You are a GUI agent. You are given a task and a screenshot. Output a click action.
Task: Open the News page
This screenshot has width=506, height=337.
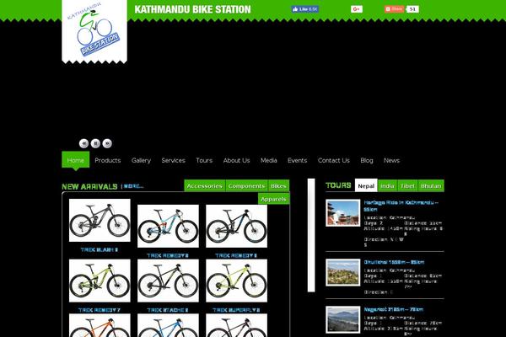(x=392, y=160)
